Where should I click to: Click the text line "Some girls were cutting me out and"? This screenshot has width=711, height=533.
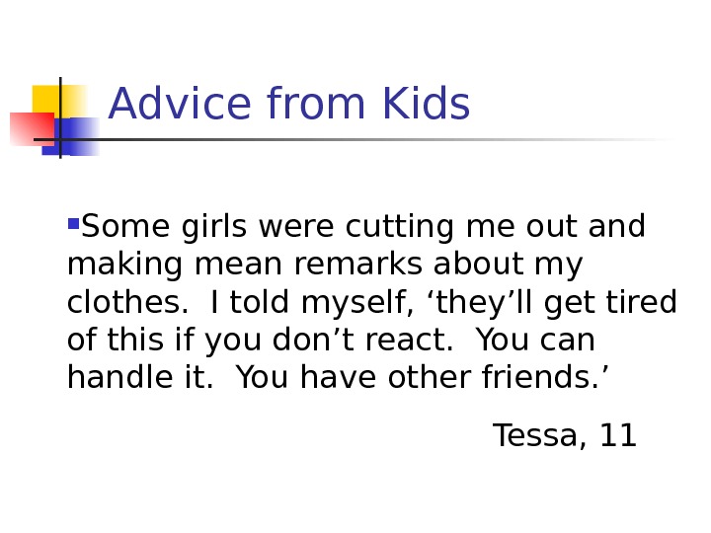pos(362,227)
